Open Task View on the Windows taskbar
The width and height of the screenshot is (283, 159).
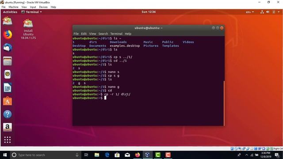pyautogui.click(x=86, y=155)
